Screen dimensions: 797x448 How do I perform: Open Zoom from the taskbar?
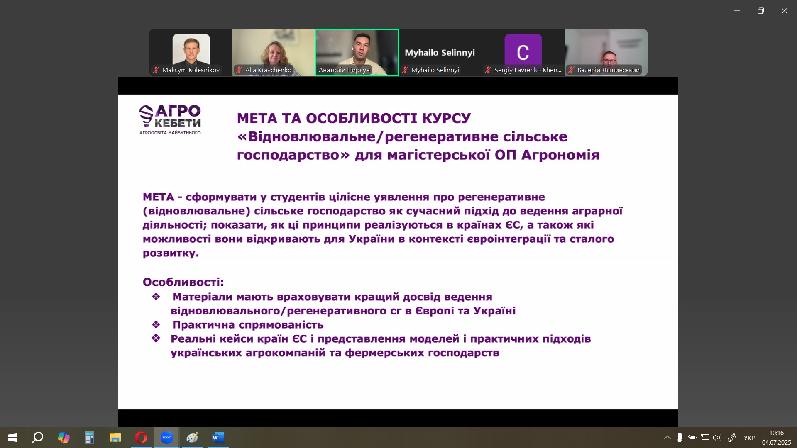[x=166, y=438]
